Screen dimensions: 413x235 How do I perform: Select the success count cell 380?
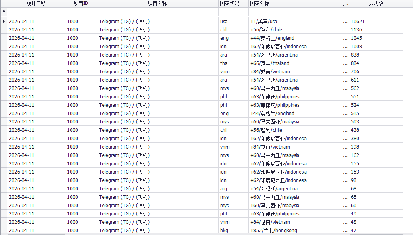click(x=376, y=139)
